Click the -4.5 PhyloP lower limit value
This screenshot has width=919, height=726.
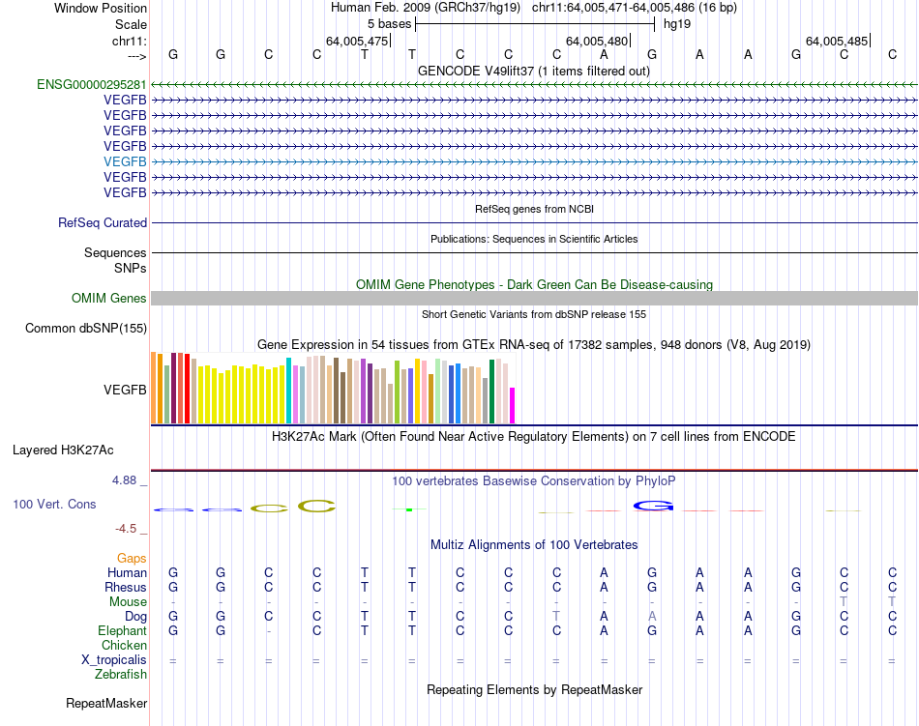[x=126, y=530]
